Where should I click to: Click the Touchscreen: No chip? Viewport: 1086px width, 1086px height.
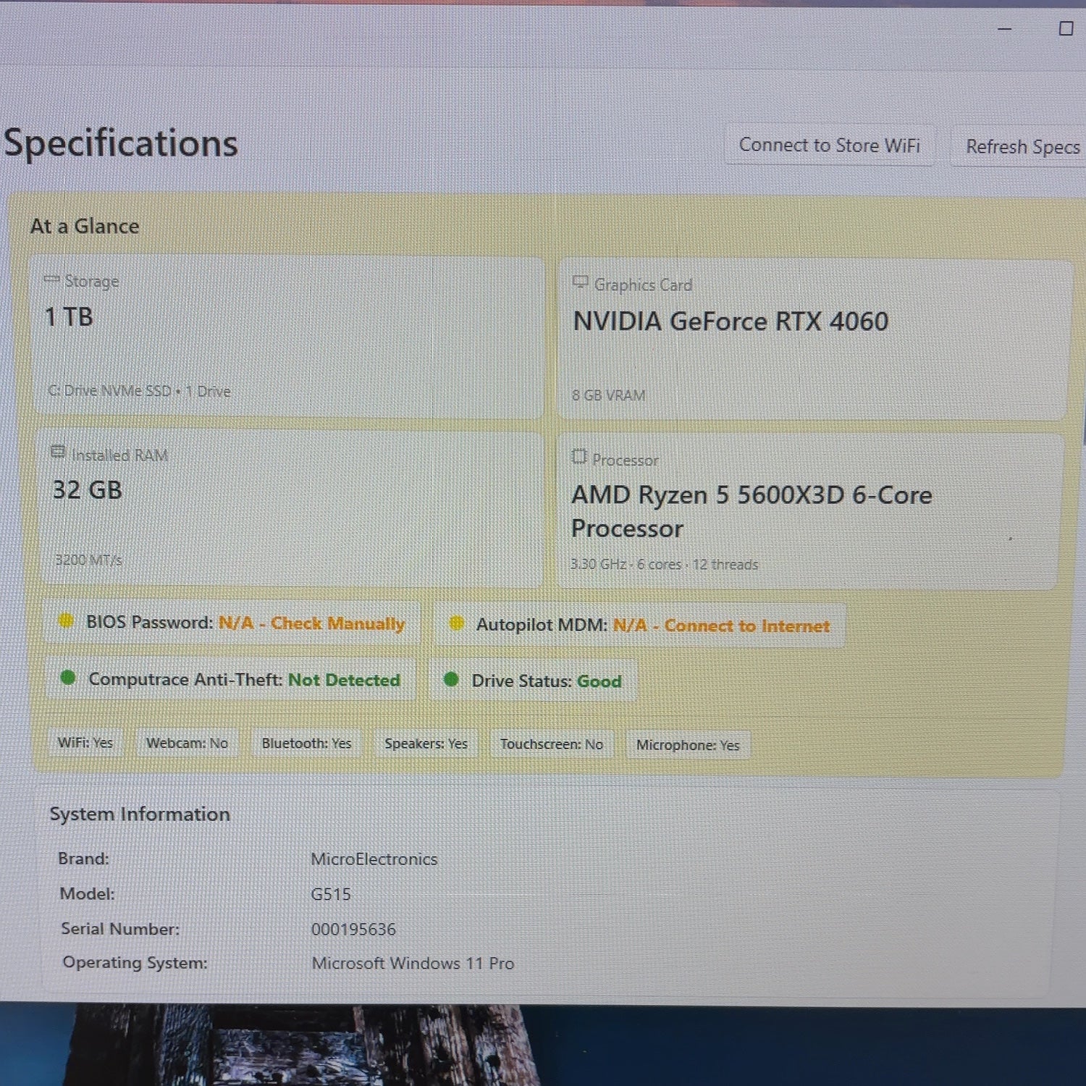552,744
